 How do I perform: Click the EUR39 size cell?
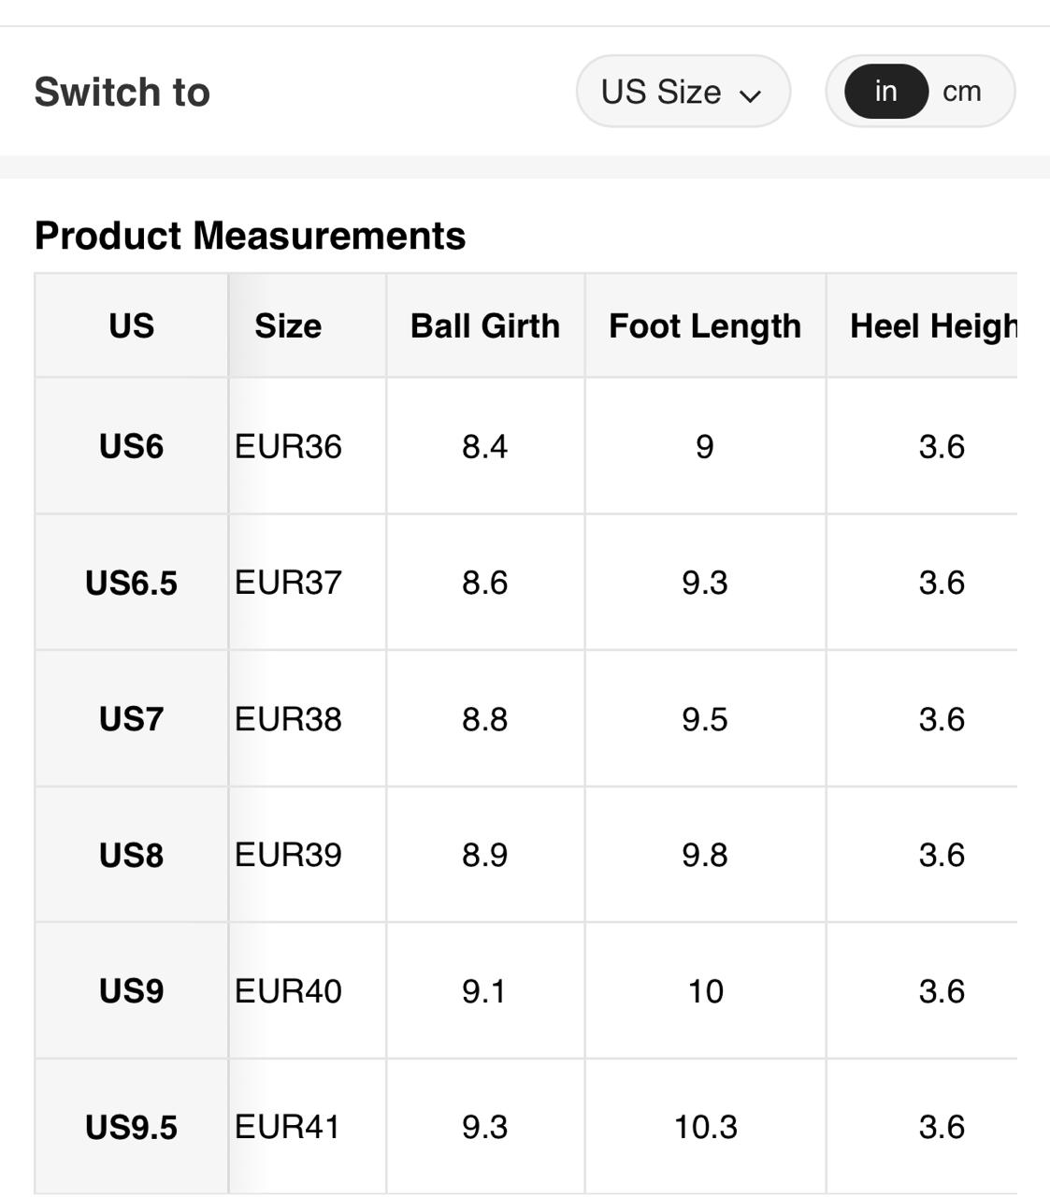click(288, 855)
